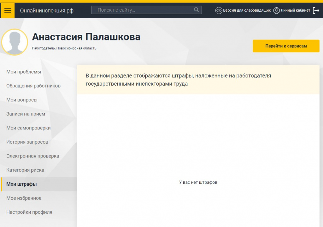Open 'Записи на прием' section
323x227 pixels.
coord(26,114)
